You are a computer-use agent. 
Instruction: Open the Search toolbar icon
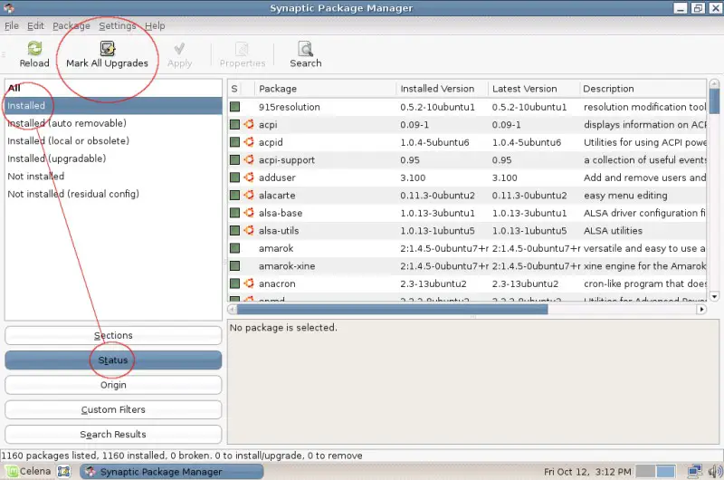(305, 49)
